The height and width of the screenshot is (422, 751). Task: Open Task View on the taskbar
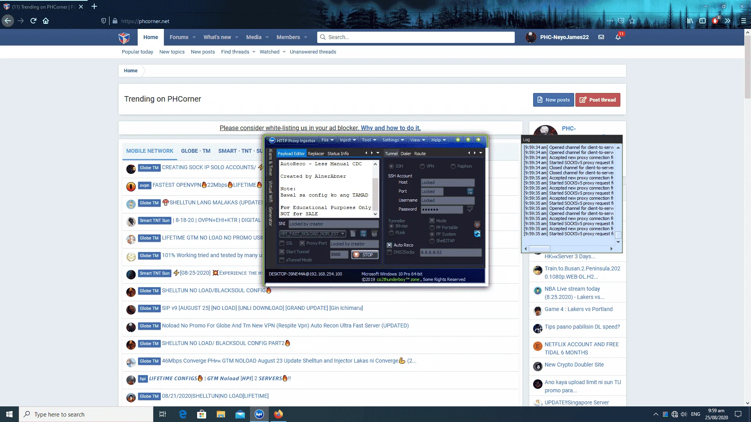click(163, 414)
